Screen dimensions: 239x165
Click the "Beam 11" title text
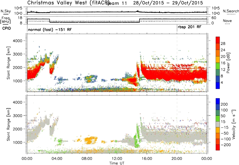coord(116,3)
